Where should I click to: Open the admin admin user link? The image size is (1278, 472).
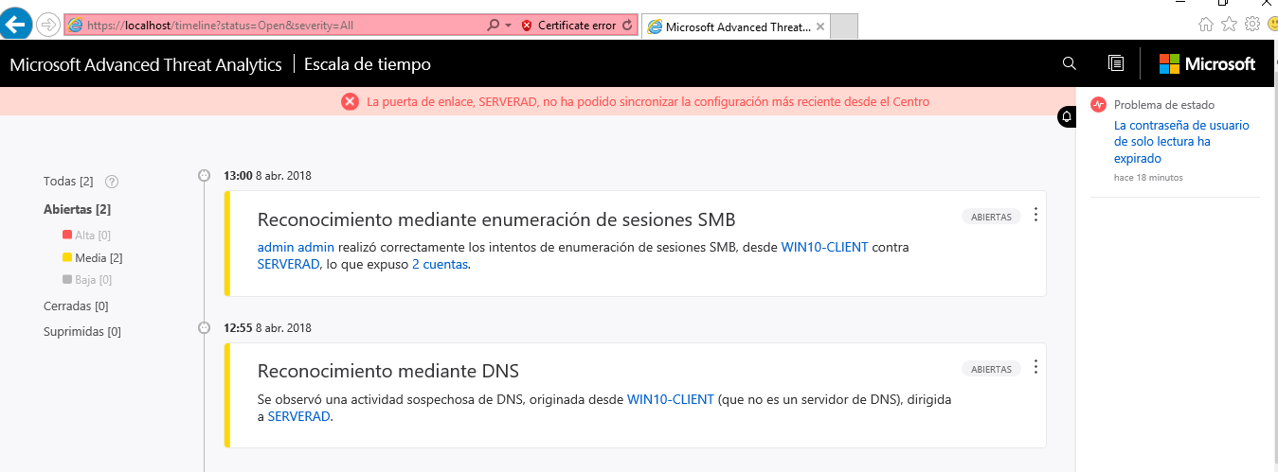(x=296, y=247)
